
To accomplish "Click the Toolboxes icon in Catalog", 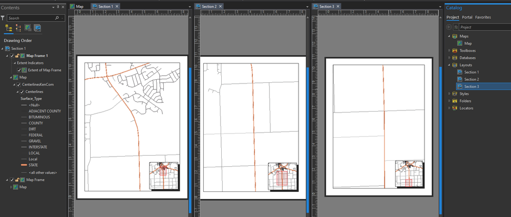I will coord(455,51).
